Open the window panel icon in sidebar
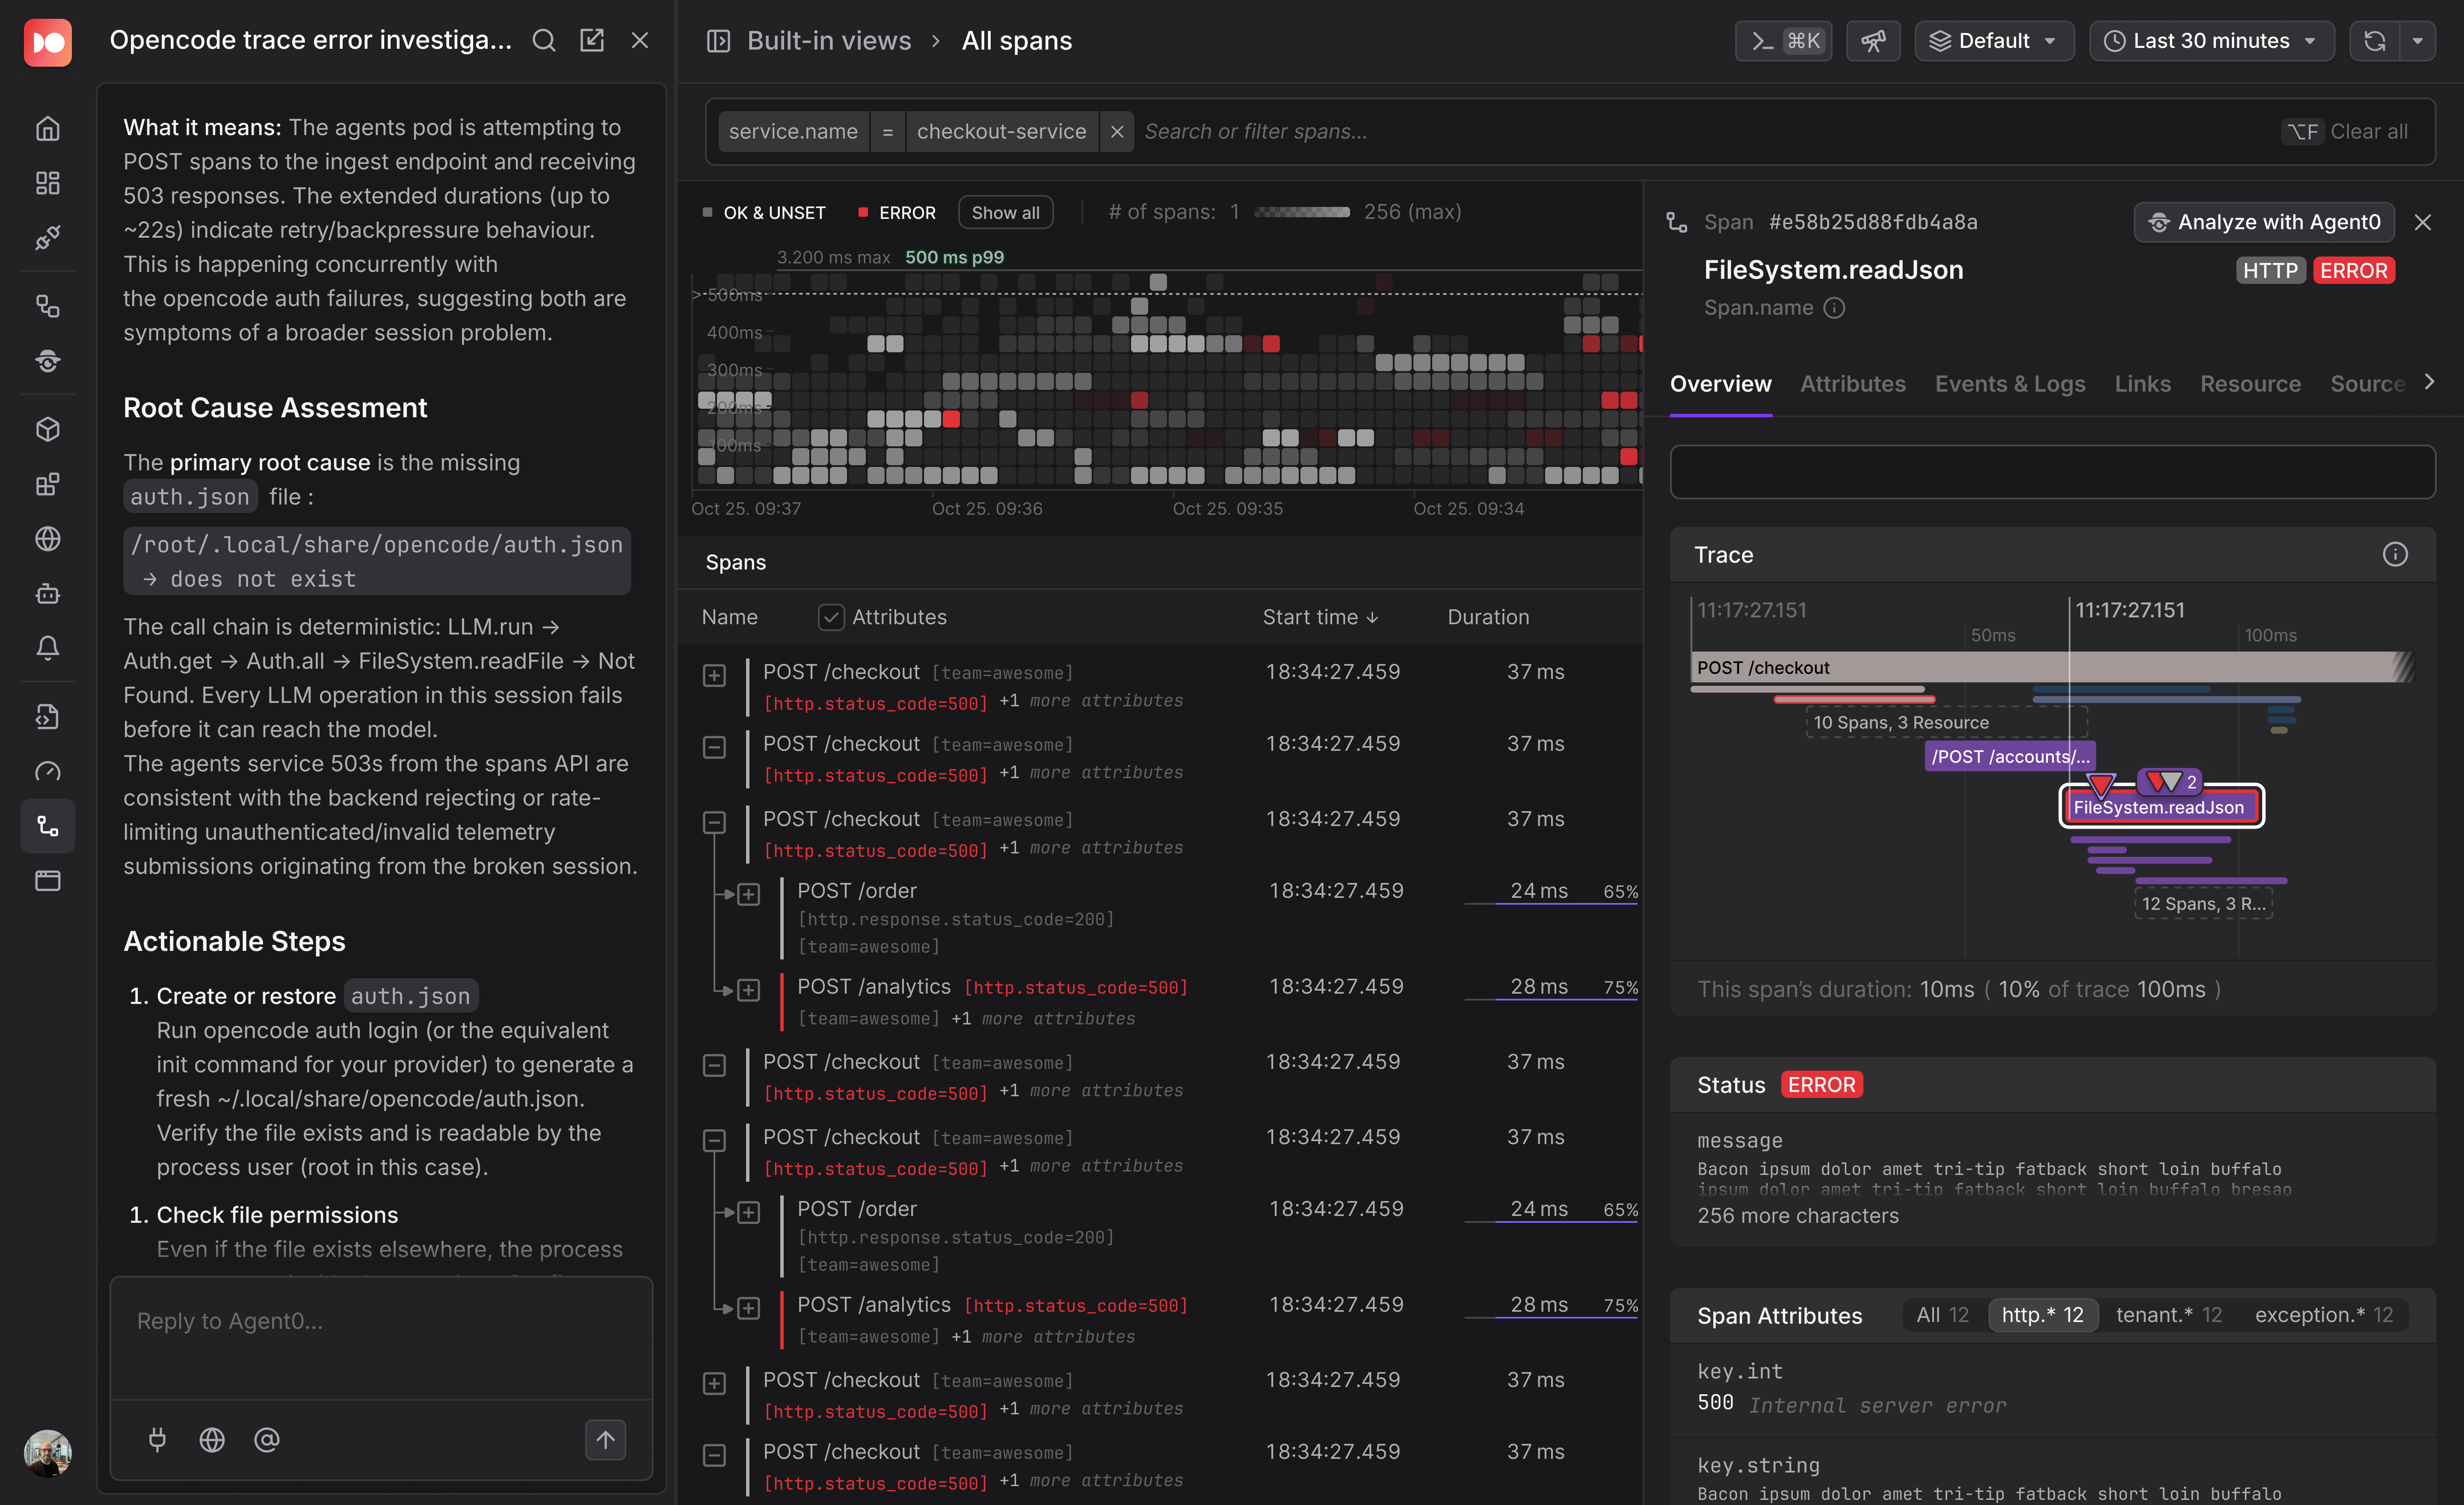Image resolution: width=2464 pixels, height=1505 pixels. (47, 880)
